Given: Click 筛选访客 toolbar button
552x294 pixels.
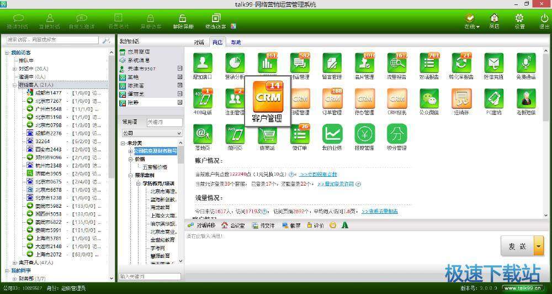Looking at the screenshot, I should point(216,22).
